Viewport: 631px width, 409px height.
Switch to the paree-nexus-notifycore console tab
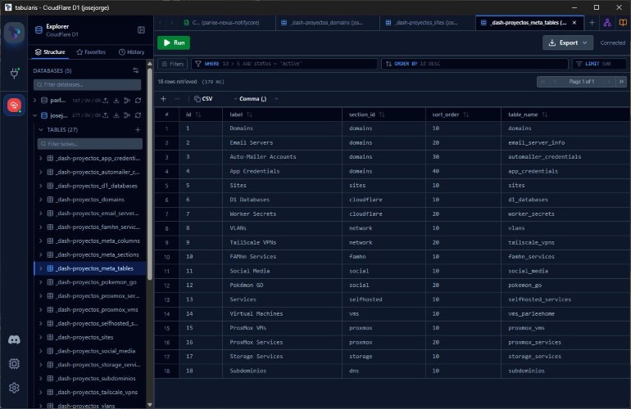[226, 23]
